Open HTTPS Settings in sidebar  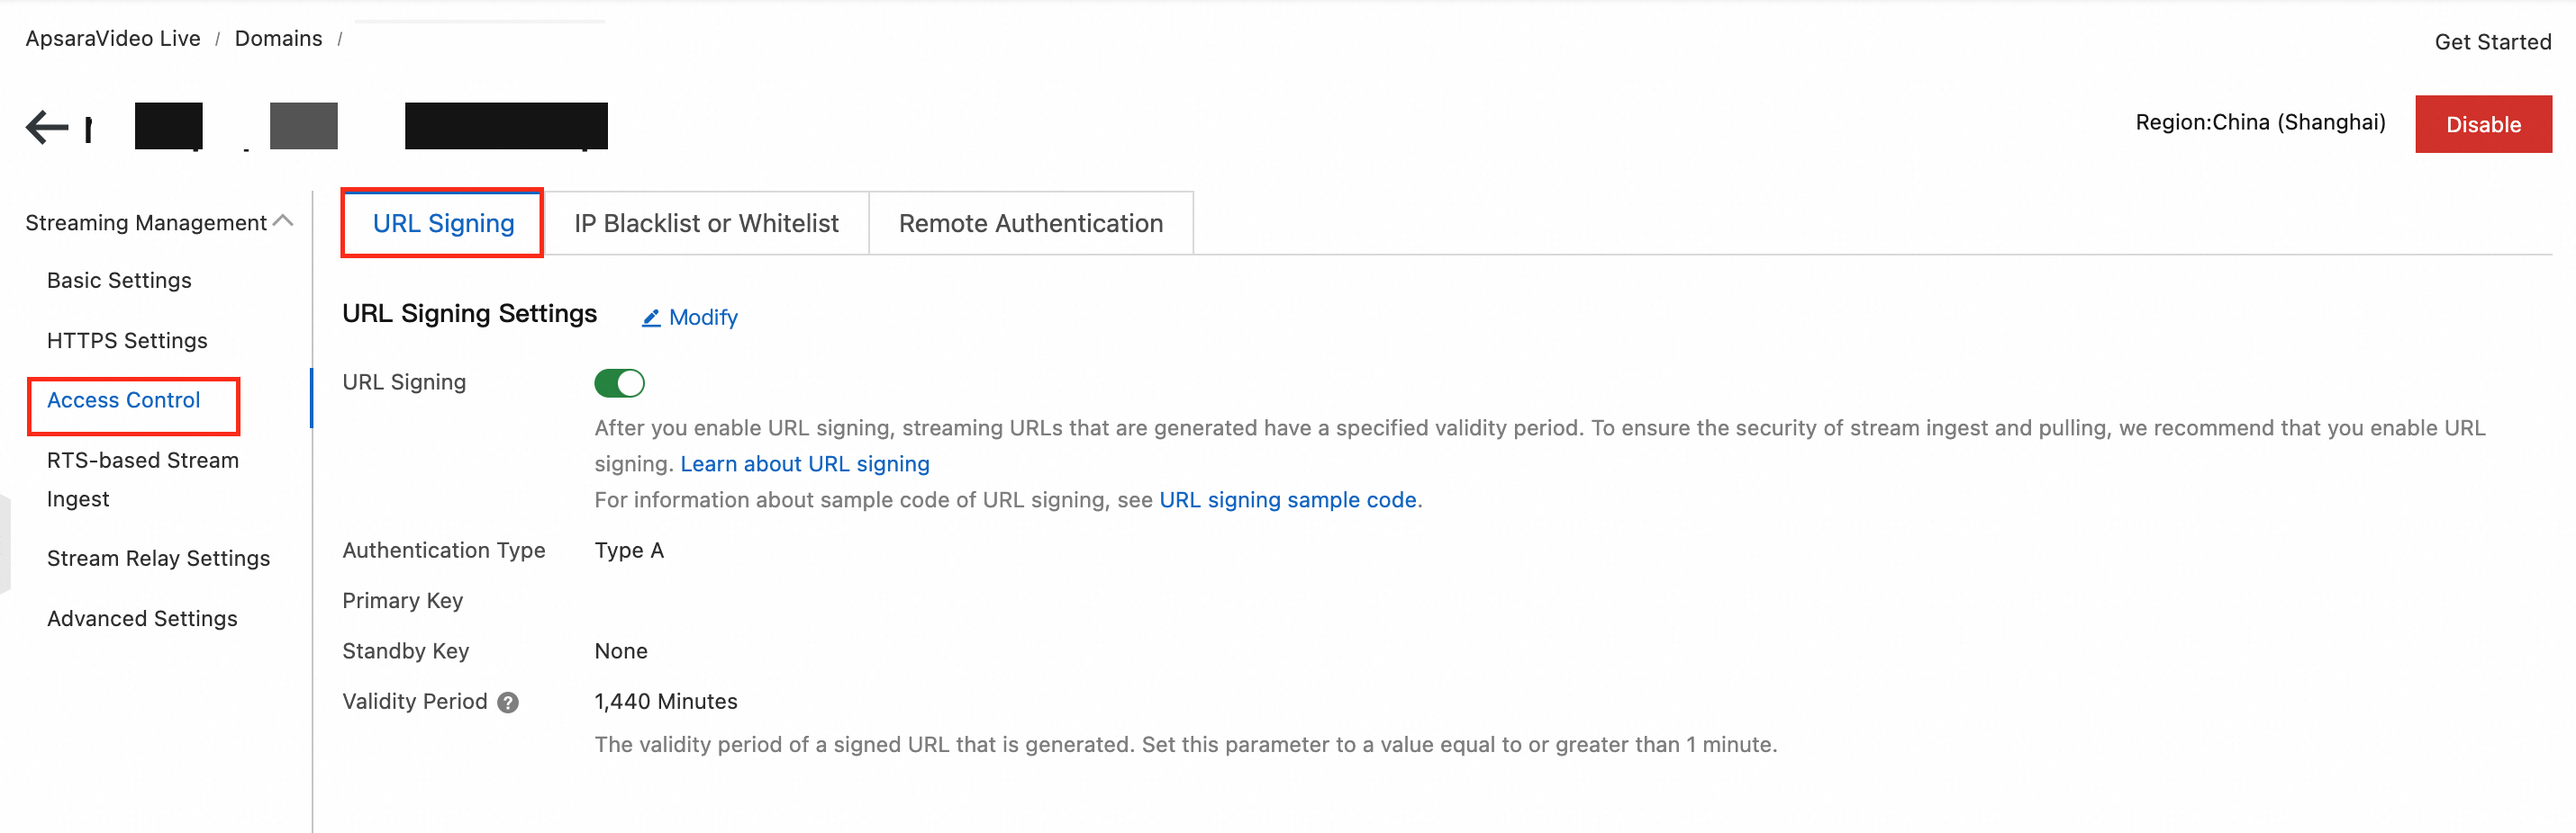(x=127, y=341)
